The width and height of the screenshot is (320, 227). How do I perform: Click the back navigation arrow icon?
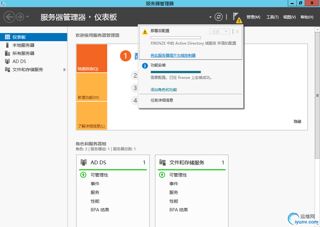tap(9, 17)
